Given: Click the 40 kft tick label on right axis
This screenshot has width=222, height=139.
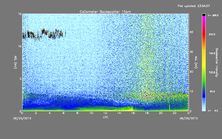Looking at the screenshot, I should 191,32.
